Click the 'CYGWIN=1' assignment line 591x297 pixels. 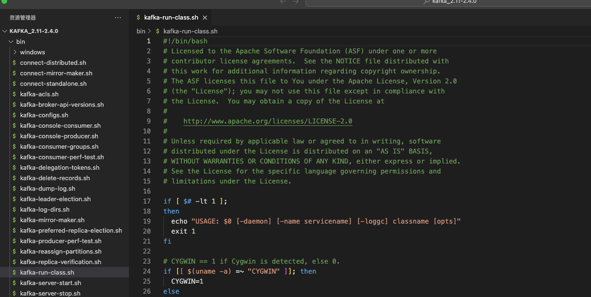(x=187, y=281)
